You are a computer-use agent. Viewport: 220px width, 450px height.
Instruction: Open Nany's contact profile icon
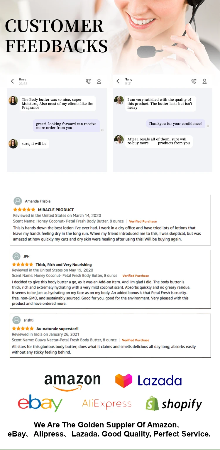205,81
